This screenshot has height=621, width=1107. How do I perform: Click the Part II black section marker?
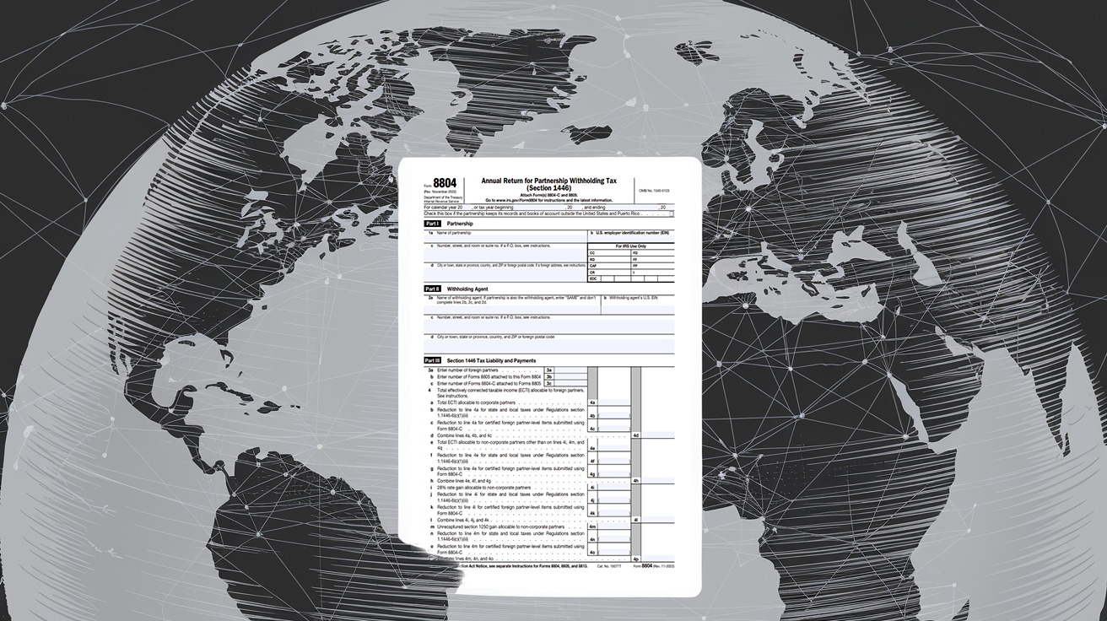432,289
